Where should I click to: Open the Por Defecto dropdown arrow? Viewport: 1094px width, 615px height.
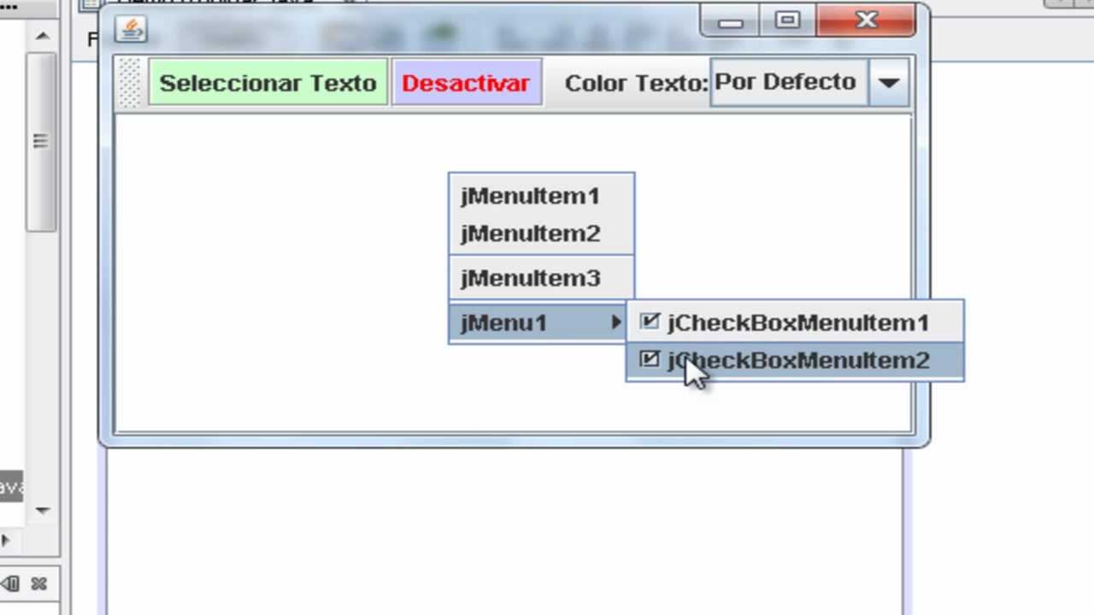point(889,82)
